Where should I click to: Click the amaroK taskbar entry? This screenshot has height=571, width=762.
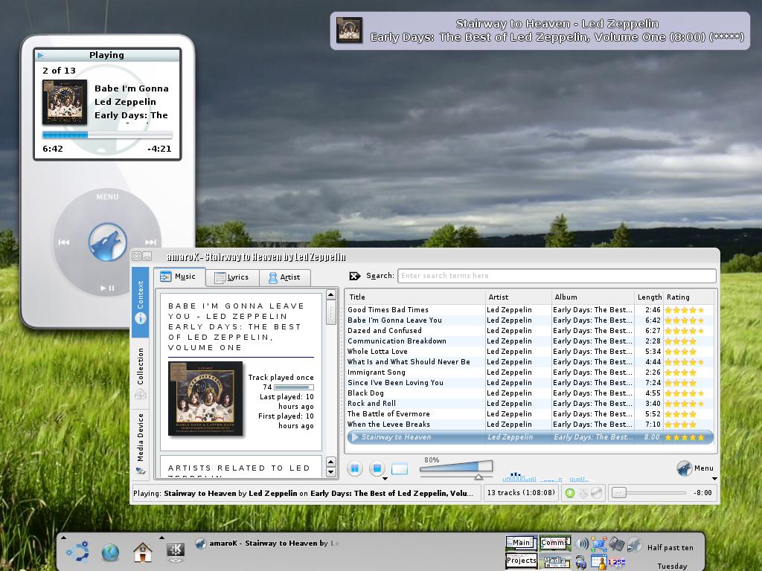[267, 543]
